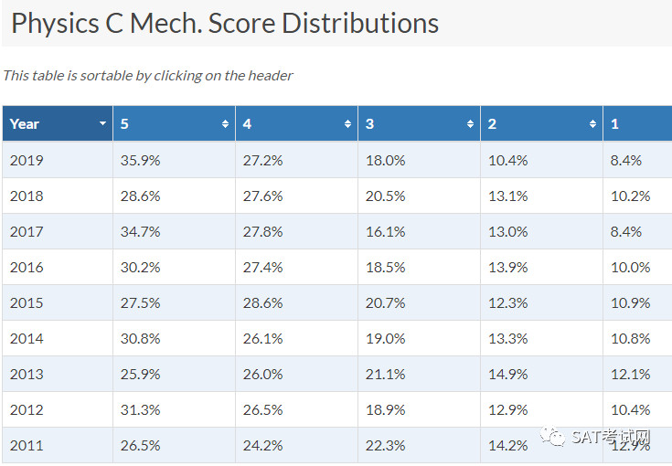Click the sortable table hint text
This screenshot has width=672, height=466.
click(x=148, y=76)
